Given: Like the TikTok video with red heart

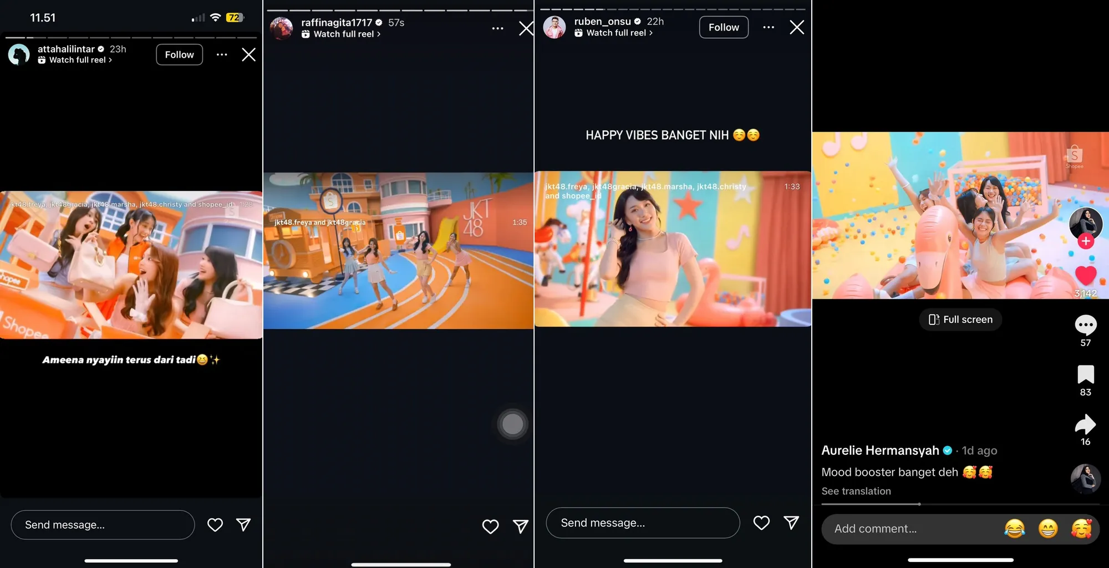Looking at the screenshot, I should click(1086, 276).
